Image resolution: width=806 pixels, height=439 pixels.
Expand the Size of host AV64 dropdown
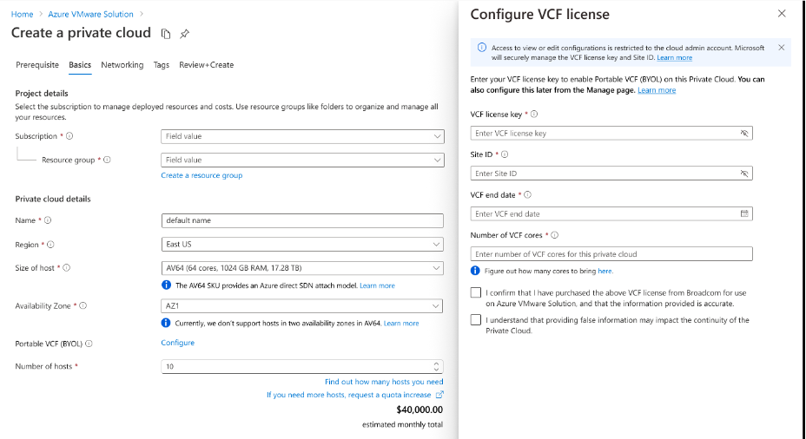click(302, 268)
